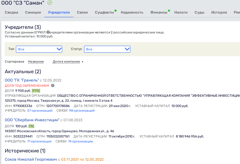Open Соков Николай Георгиевич profile

pyautogui.click(x=31, y=159)
